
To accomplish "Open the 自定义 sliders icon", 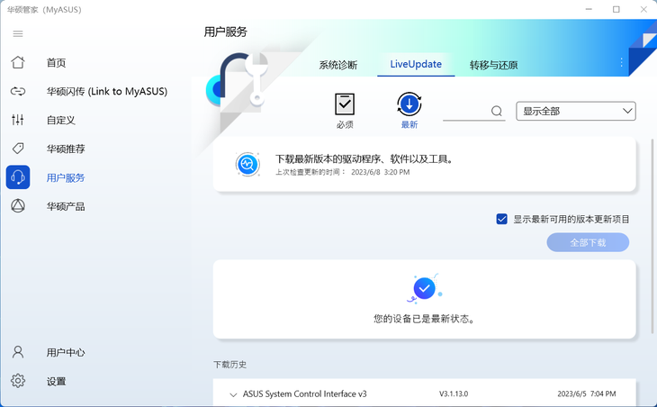I will point(18,120).
